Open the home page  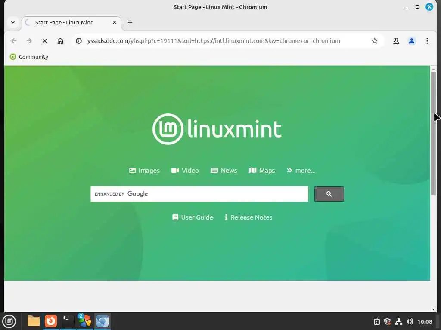point(60,41)
